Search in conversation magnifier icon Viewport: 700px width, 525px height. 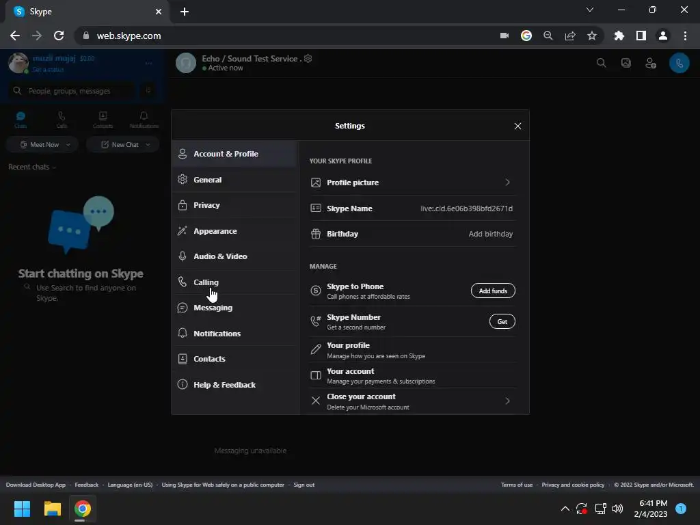click(x=602, y=63)
